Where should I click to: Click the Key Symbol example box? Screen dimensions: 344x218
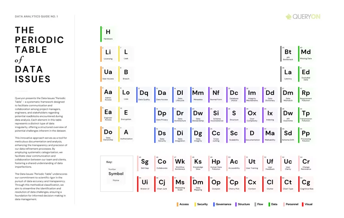[116, 175]
